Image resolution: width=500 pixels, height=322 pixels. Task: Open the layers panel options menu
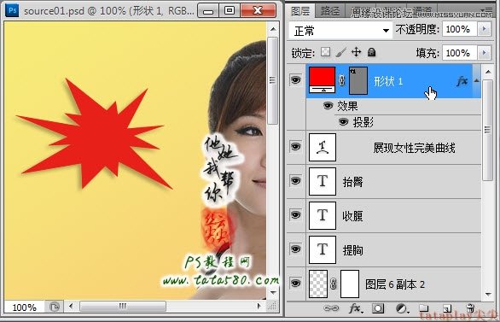pos(487,10)
